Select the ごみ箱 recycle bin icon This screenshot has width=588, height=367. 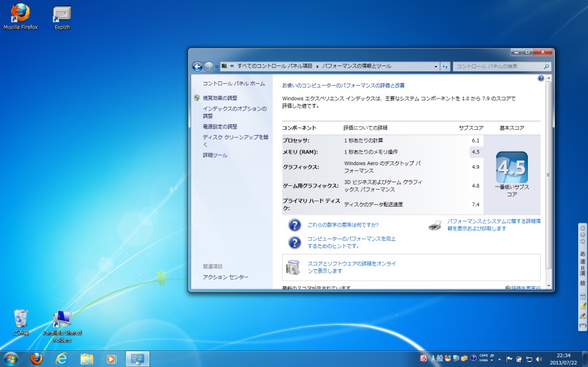(x=21, y=322)
